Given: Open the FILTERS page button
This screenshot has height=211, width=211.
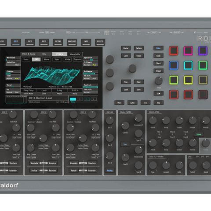Looking at the screenshot, I should pyautogui.click(x=58, y=42).
